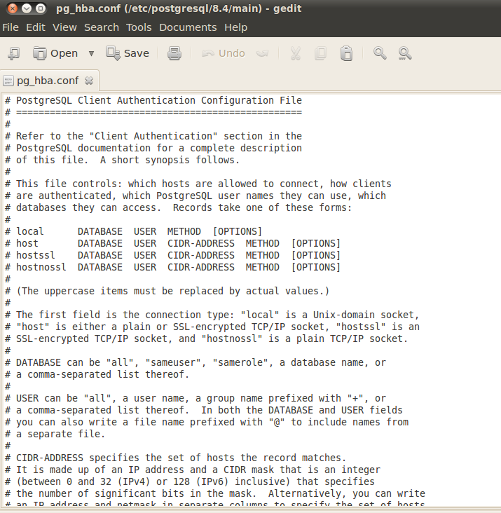Screen dimensions: 501x513
Task: Click the "hostssl" record form line
Action: pyautogui.click(x=172, y=255)
